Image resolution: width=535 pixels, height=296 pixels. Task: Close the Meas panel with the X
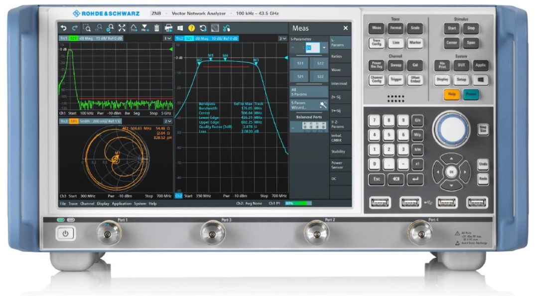coord(345,28)
